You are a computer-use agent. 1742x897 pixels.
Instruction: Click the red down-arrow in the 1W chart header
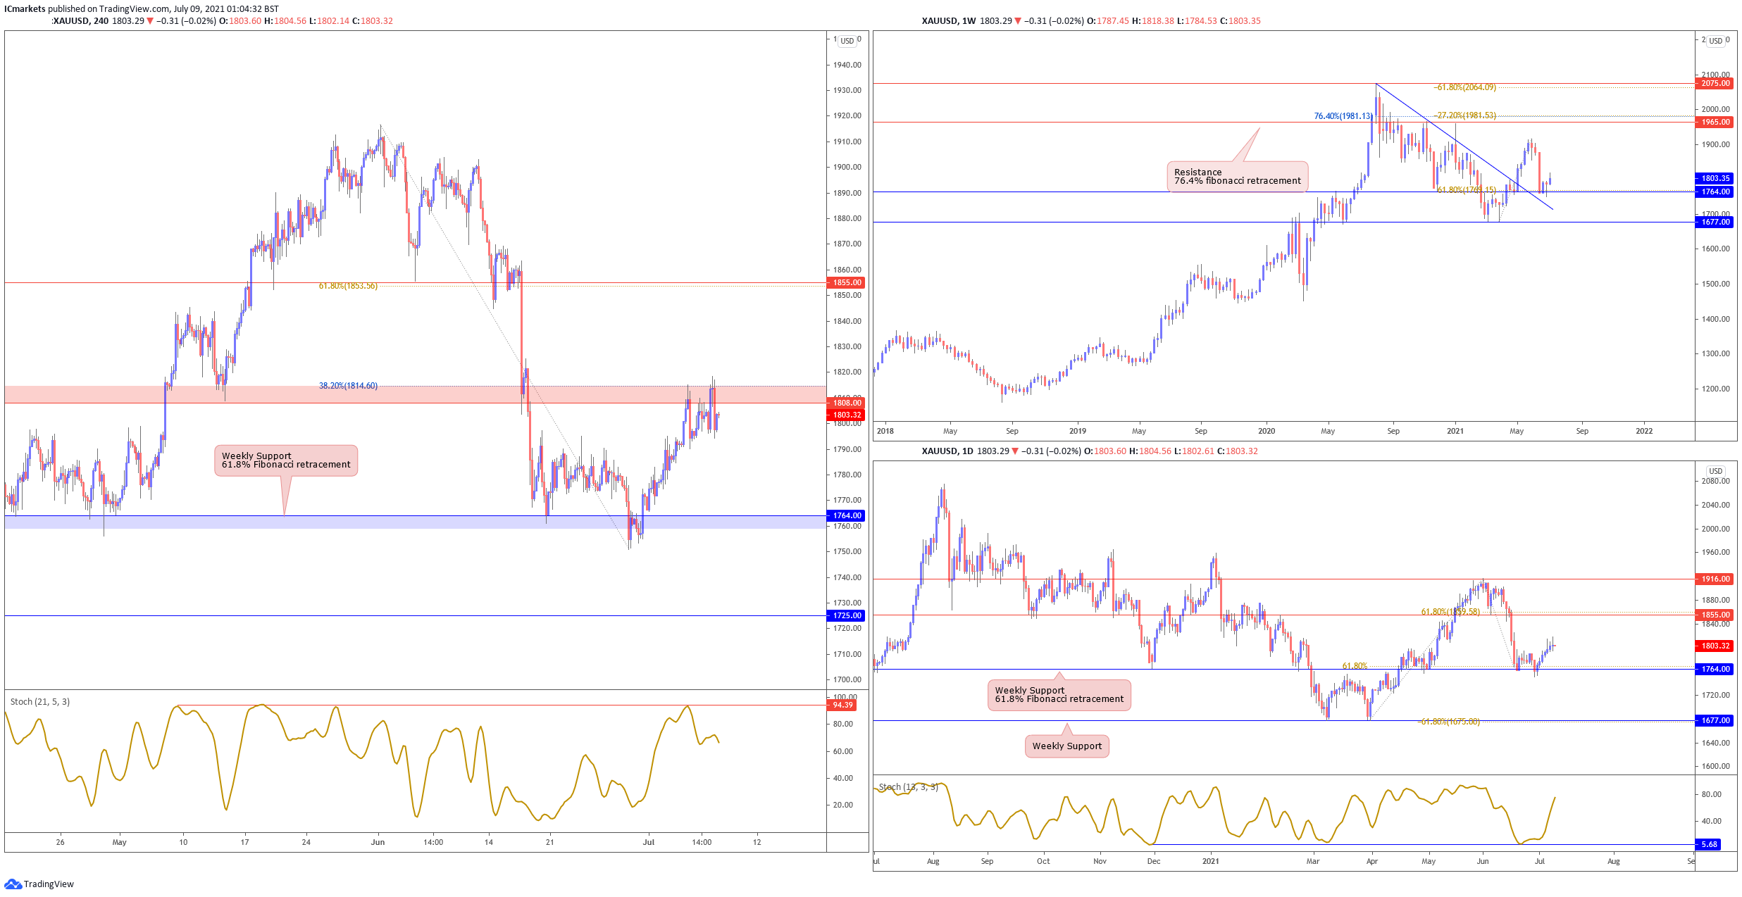pyautogui.click(x=1018, y=21)
